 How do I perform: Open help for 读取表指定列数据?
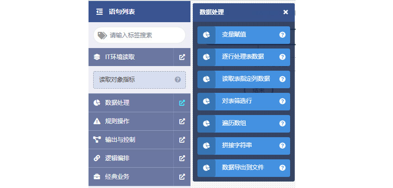point(282,79)
